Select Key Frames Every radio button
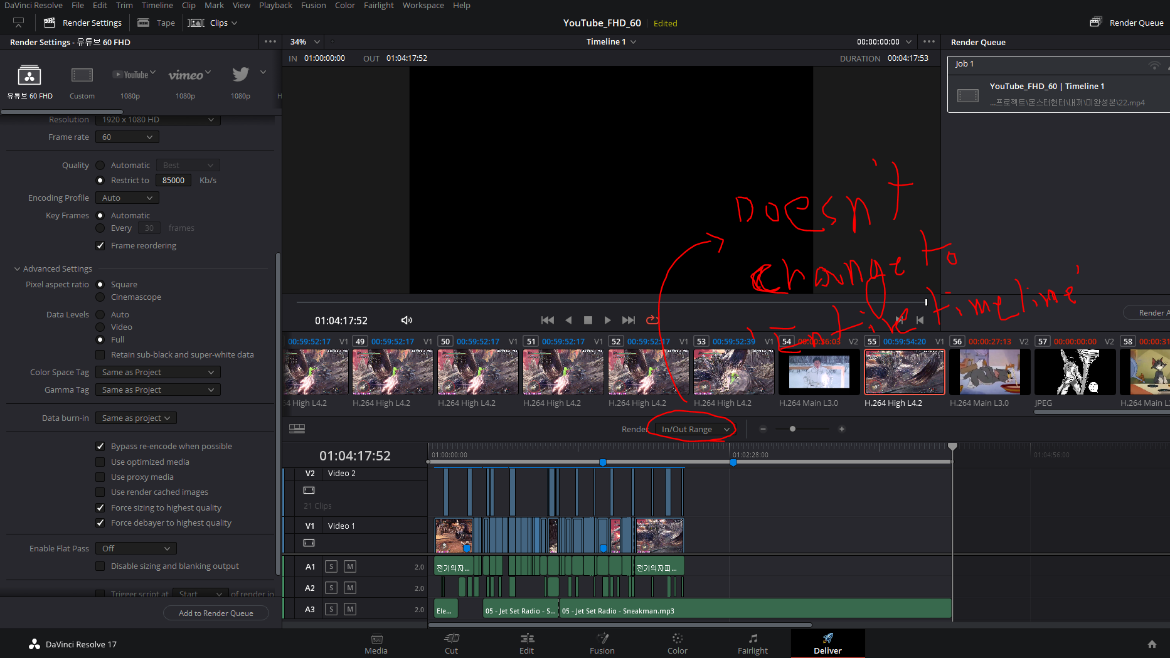 coord(100,228)
